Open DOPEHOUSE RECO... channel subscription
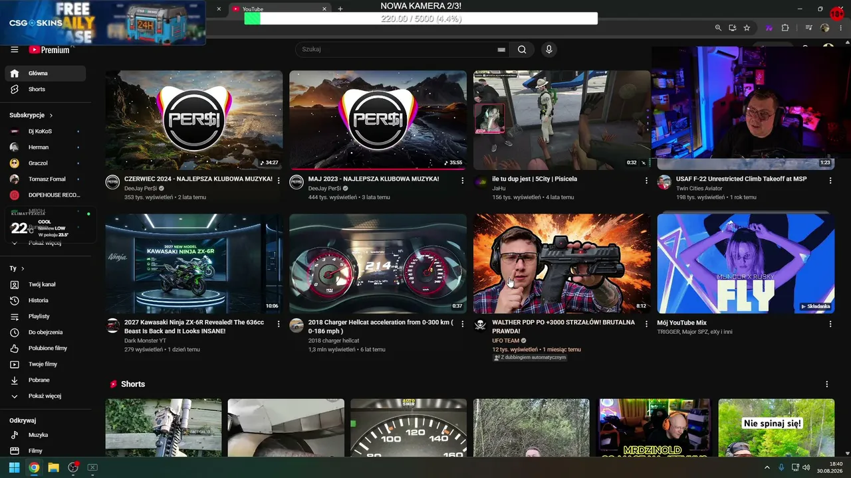The height and width of the screenshot is (478, 851). 45,195
